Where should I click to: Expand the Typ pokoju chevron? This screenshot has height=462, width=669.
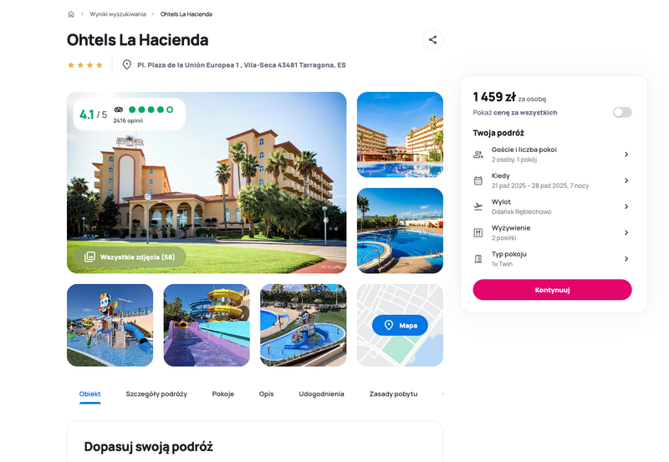tap(626, 259)
